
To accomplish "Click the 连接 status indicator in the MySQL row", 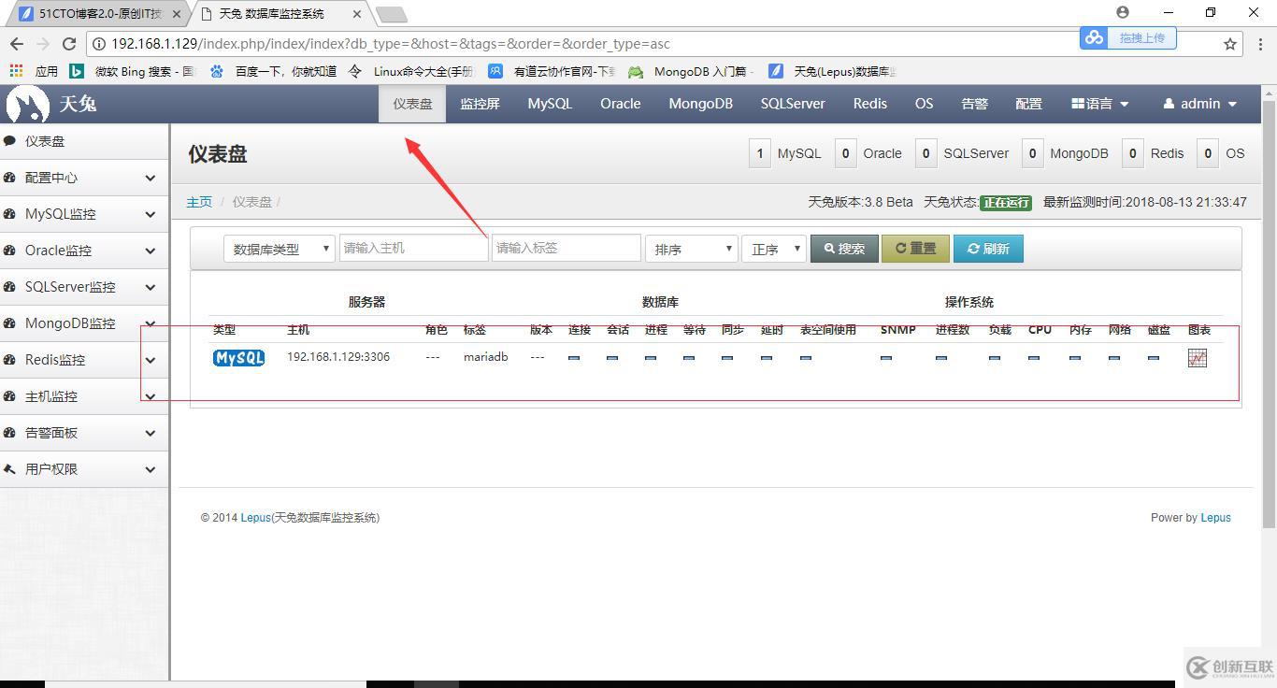I will (x=574, y=358).
